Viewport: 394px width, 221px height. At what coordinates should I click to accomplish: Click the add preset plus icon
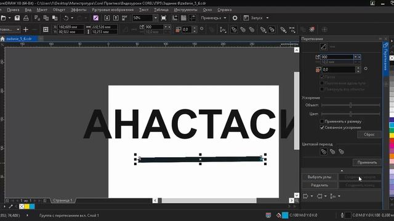[26, 29]
